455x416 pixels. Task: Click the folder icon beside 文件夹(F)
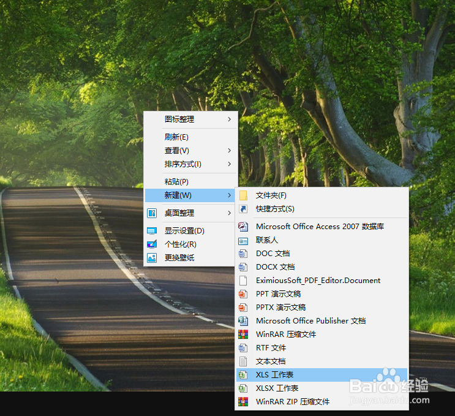pyautogui.click(x=243, y=195)
